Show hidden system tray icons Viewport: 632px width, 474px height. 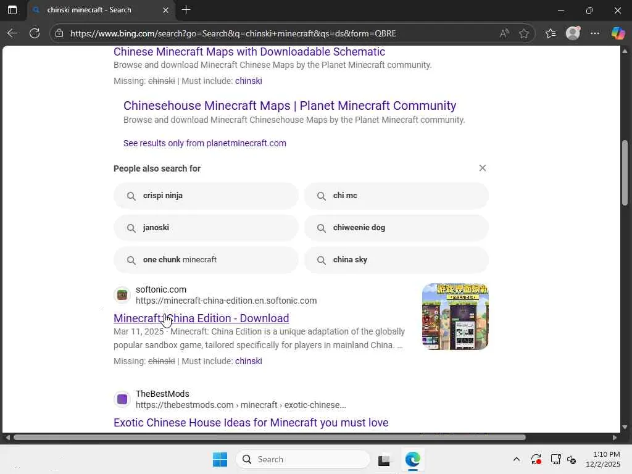pos(517,459)
